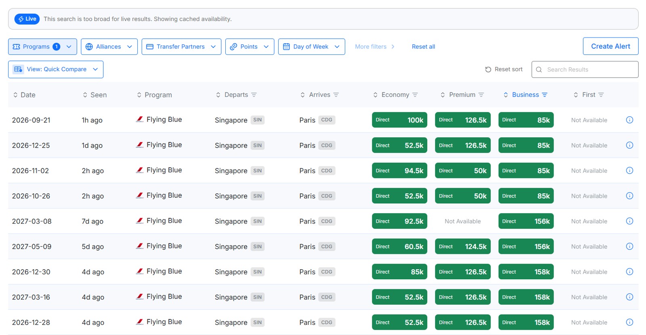Open info icon for 2027-03-08 flight
Viewport: 646px width, 335px height.
629,221
